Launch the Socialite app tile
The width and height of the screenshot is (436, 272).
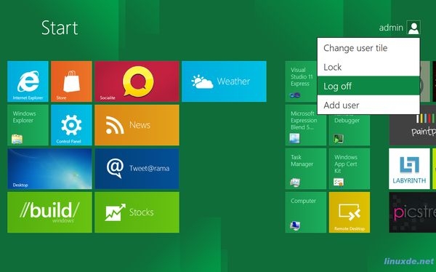coord(137,81)
